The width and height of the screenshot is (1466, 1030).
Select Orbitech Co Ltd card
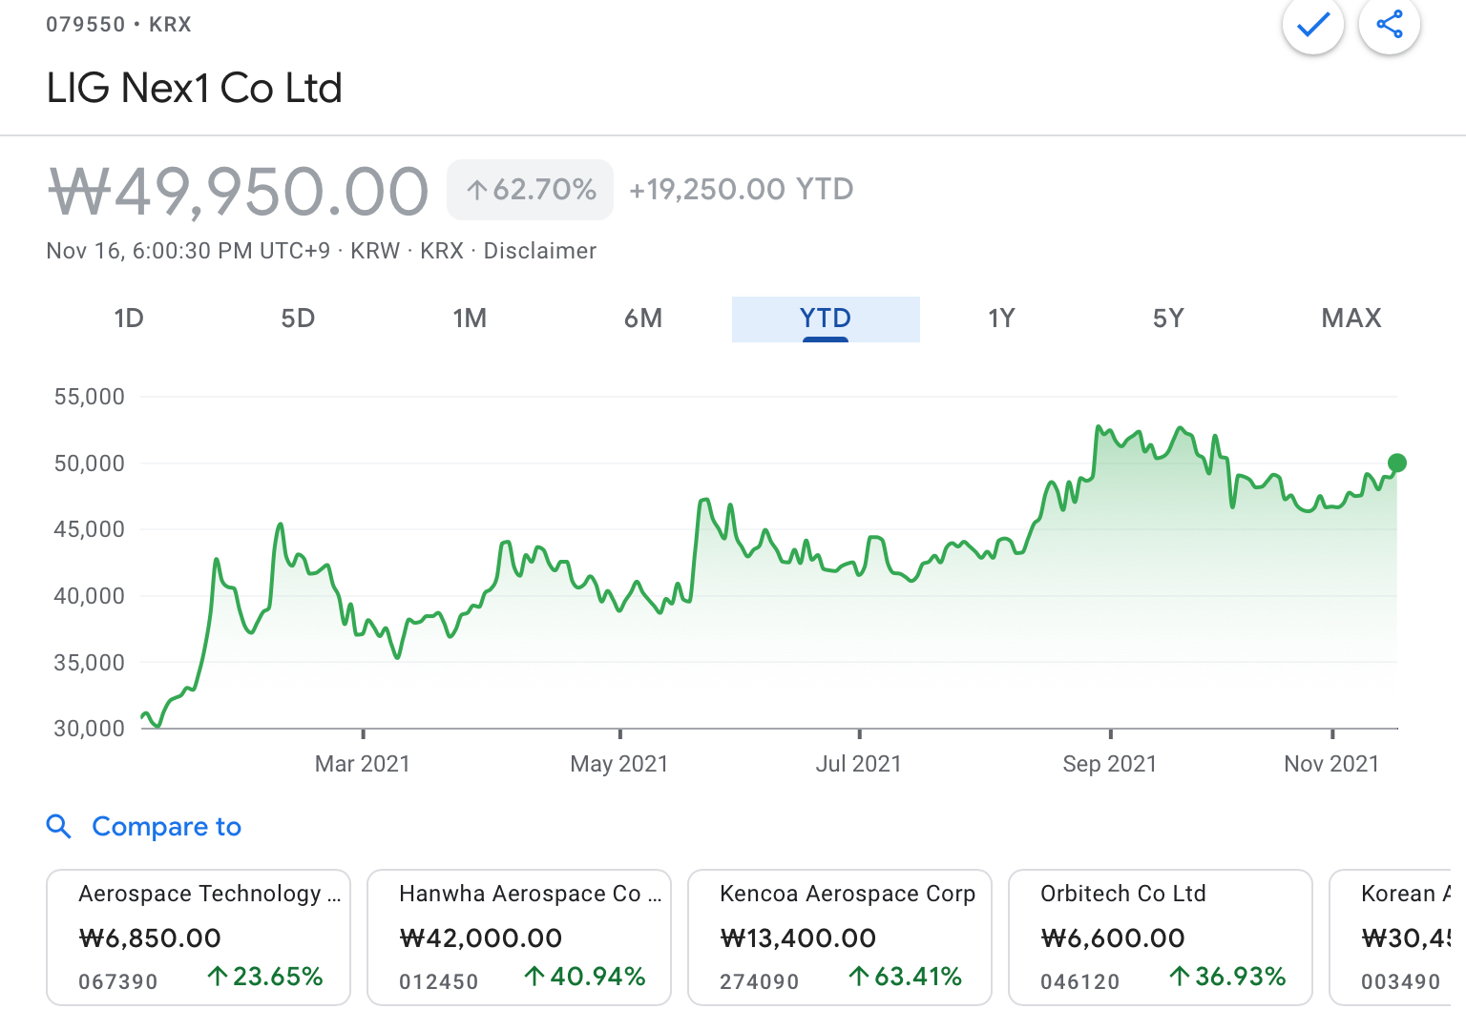tap(1161, 937)
